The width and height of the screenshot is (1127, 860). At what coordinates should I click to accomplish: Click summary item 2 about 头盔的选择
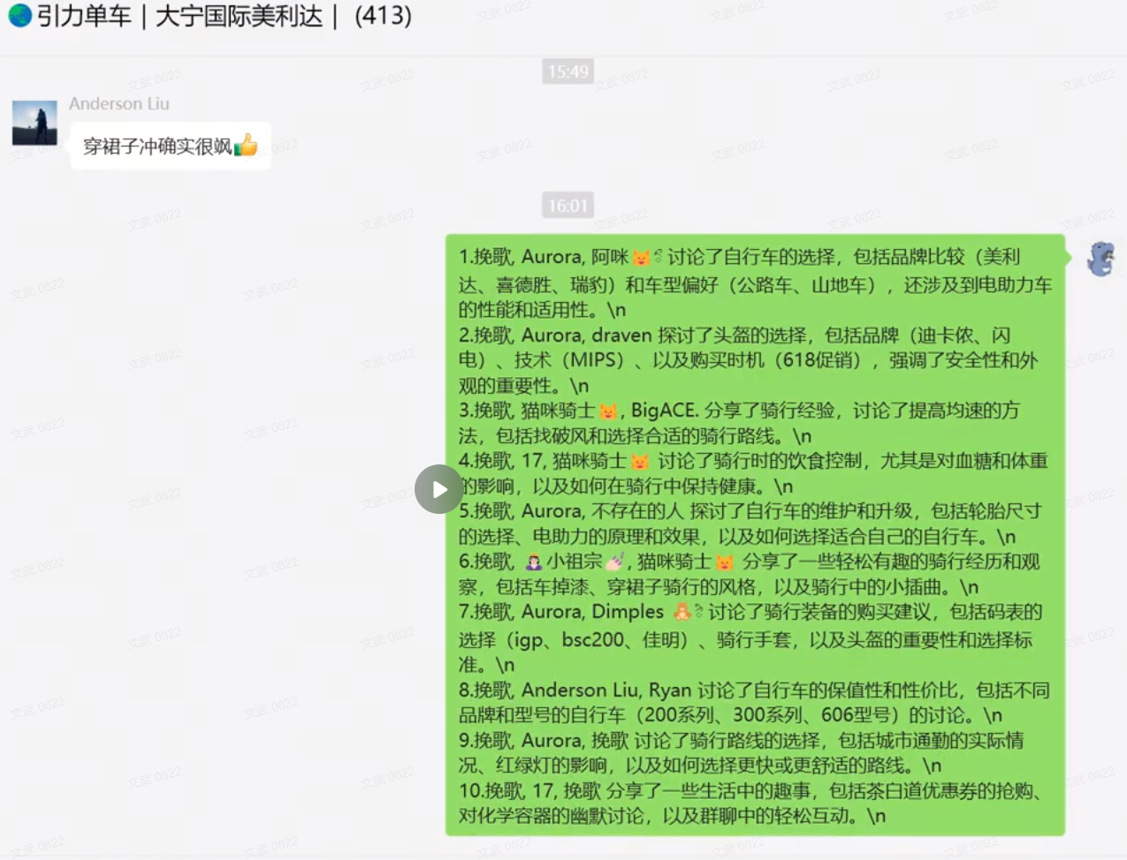[748, 360]
